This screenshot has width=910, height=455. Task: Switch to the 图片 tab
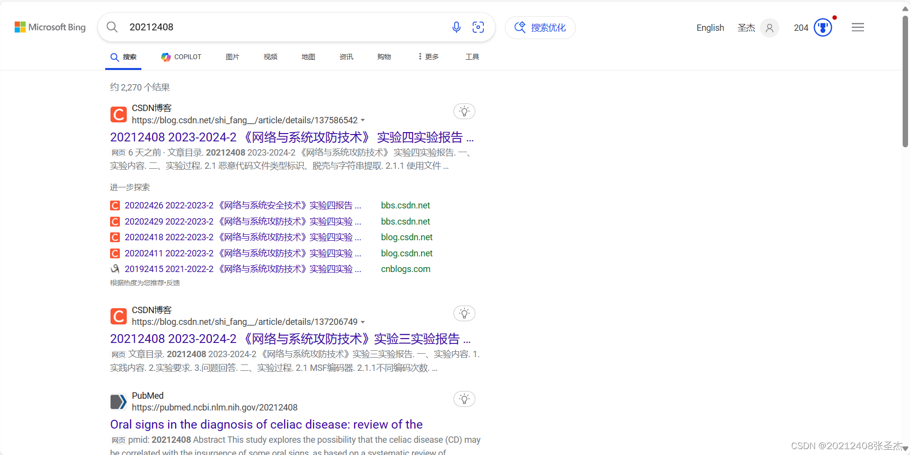click(232, 57)
